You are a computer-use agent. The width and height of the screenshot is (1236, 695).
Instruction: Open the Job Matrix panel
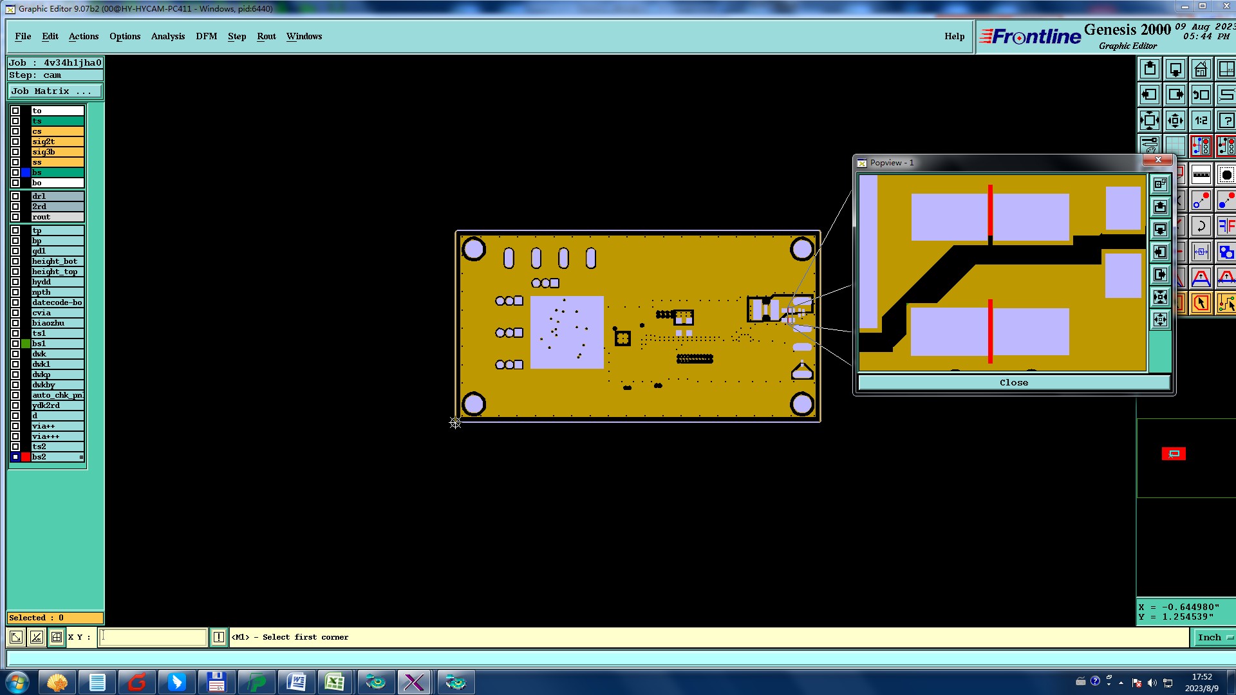55,91
